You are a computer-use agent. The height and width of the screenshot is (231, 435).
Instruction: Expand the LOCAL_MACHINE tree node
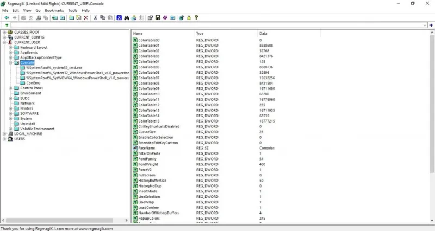[4, 133]
